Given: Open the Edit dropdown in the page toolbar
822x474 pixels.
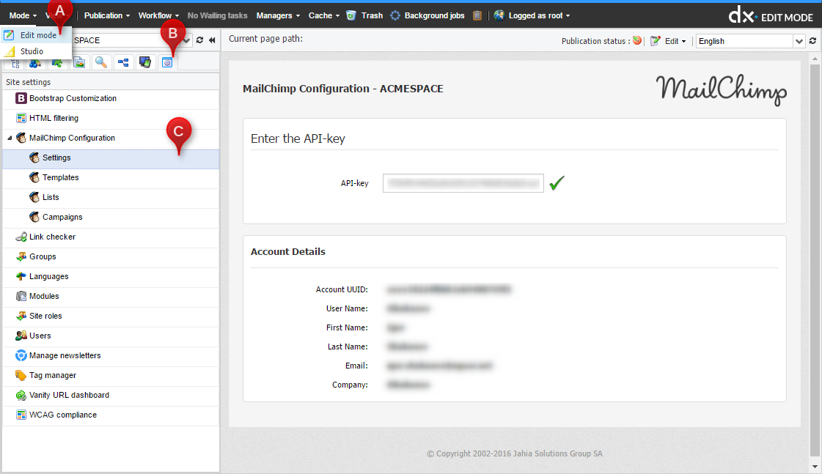Looking at the screenshot, I should tap(669, 41).
